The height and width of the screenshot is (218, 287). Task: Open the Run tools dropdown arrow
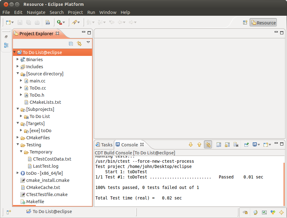point(64,22)
